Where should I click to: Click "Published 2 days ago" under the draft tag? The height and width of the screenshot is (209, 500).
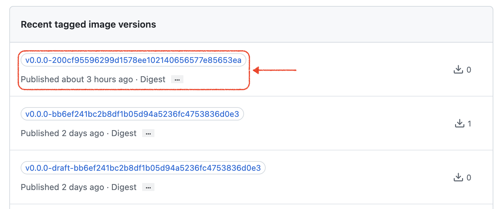[62, 187]
